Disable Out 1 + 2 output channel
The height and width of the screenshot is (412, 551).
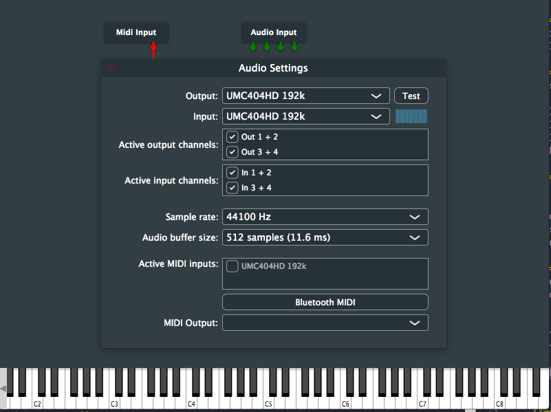click(x=233, y=137)
